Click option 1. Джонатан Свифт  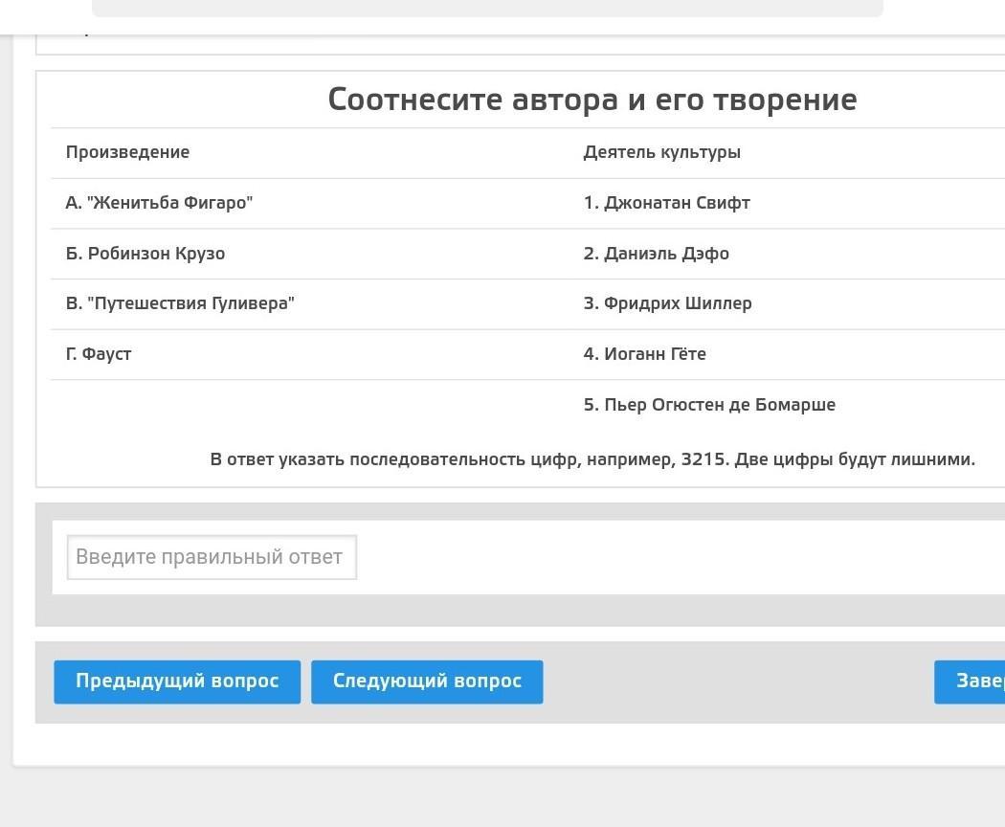coord(666,203)
